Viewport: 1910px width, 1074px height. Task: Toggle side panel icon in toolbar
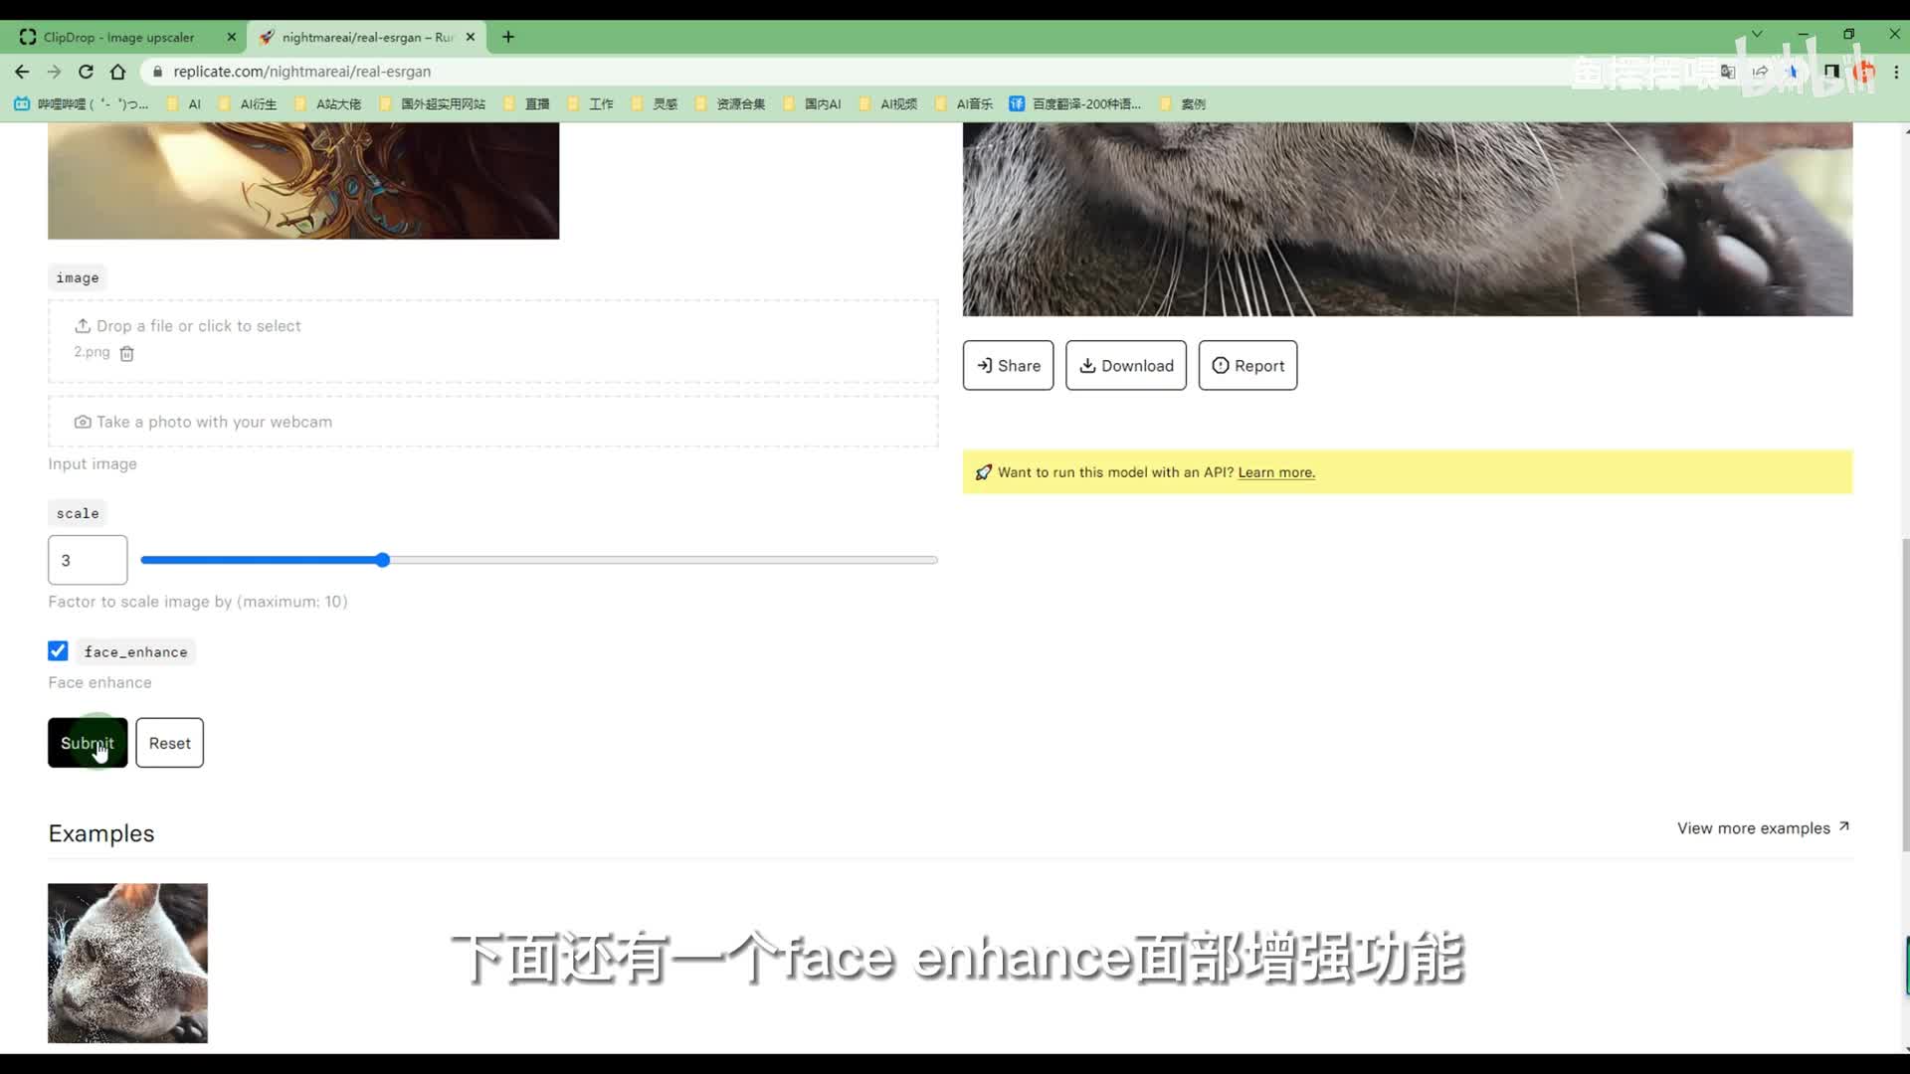[x=1831, y=72]
